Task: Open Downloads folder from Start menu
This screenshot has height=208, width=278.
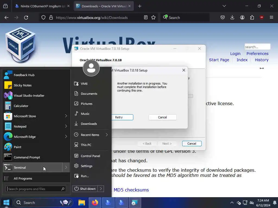Action: pos(91,124)
